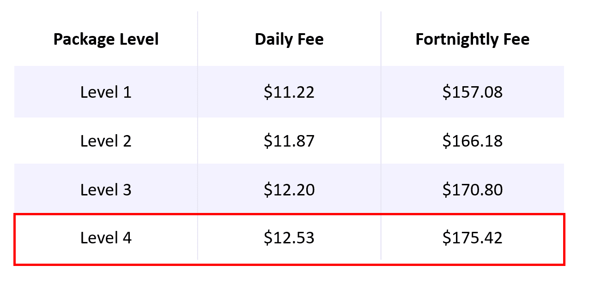Select the $175.42 fortnightly fee value

click(x=472, y=238)
